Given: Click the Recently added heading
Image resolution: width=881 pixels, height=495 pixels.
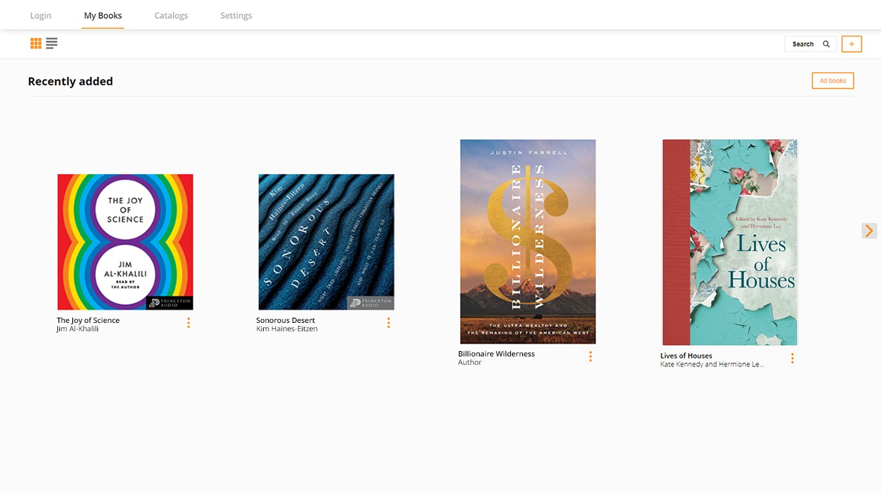Looking at the screenshot, I should coord(70,81).
